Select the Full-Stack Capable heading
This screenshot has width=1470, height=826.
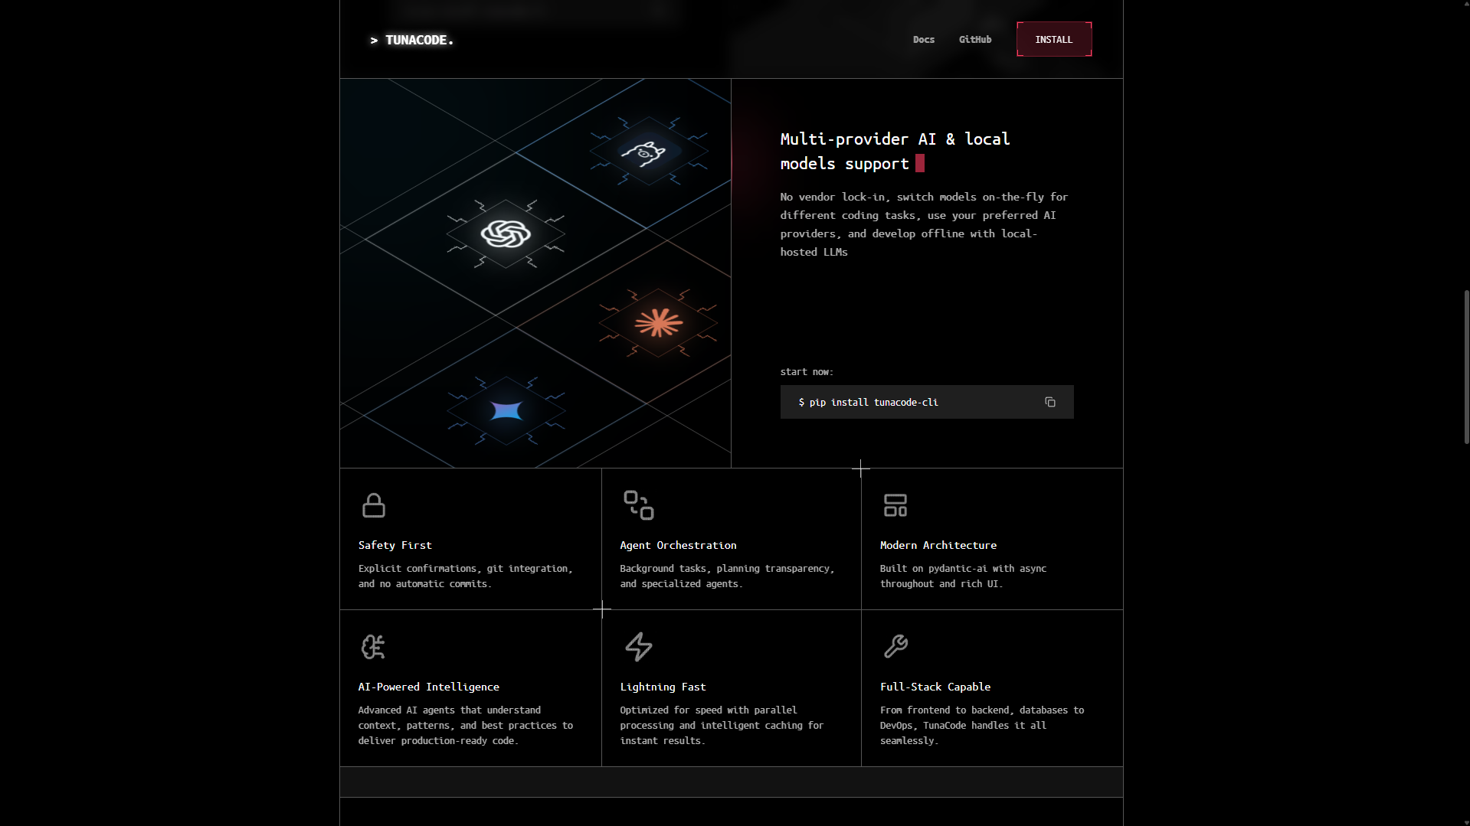click(935, 687)
